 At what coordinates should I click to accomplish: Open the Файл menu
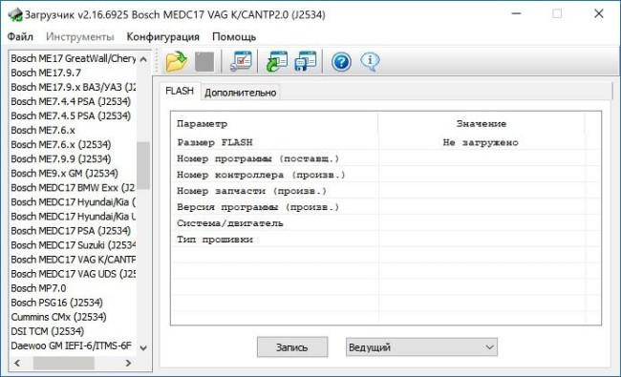coord(20,37)
